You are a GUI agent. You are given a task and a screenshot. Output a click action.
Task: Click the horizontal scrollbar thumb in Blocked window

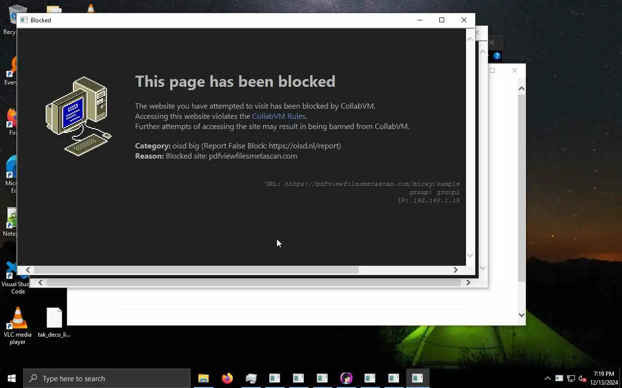point(196,270)
